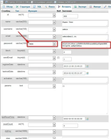The height and width of the screenshot is (139, 111).
Task: Open the Экспорт tab
Action: 80,7
